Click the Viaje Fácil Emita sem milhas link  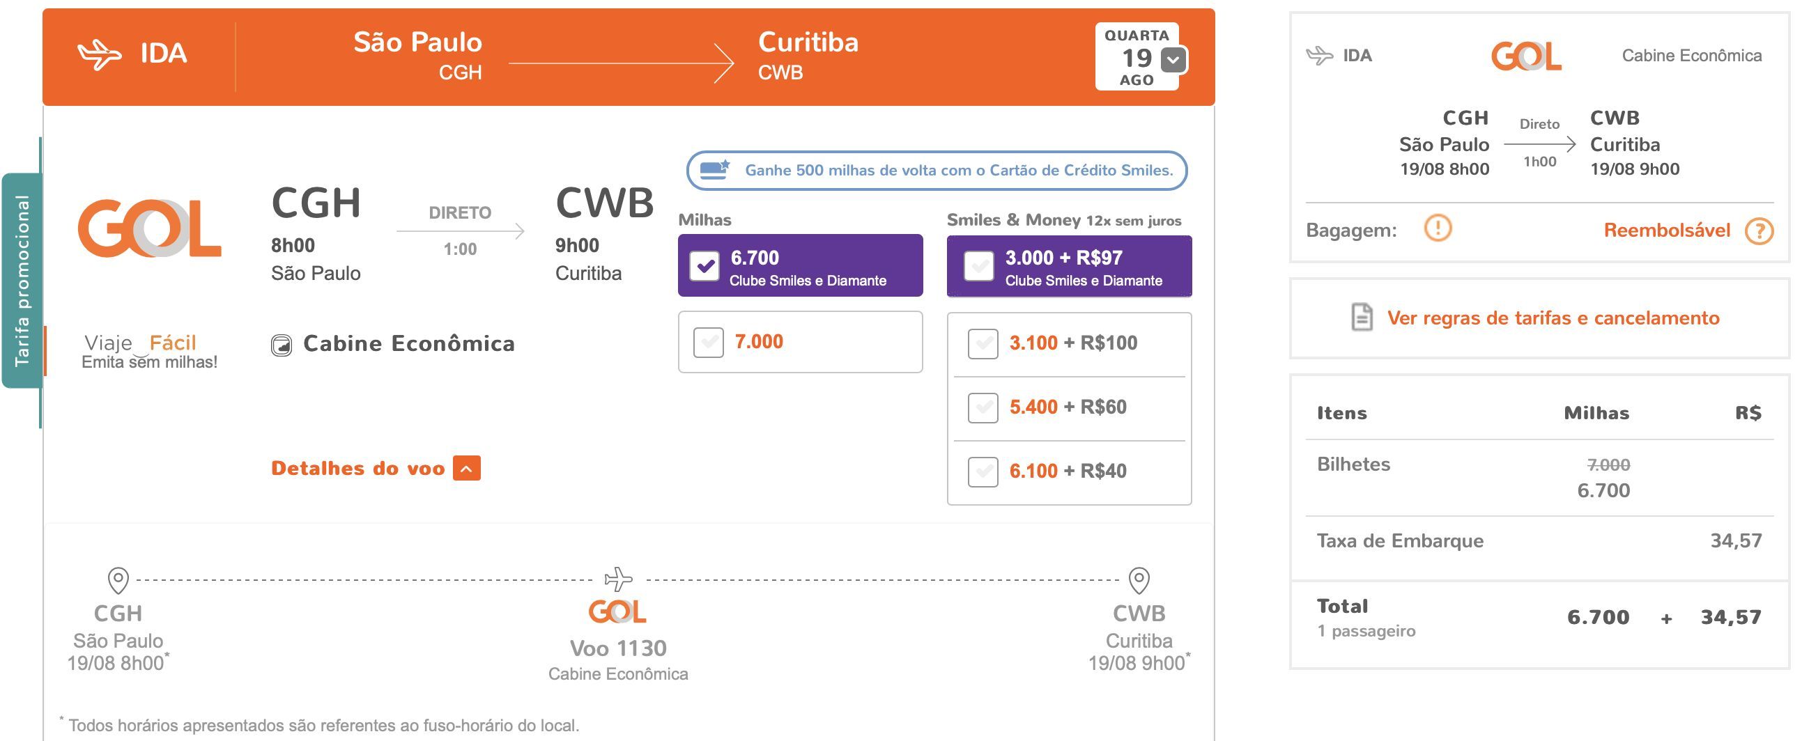click(x=149, y=352)
